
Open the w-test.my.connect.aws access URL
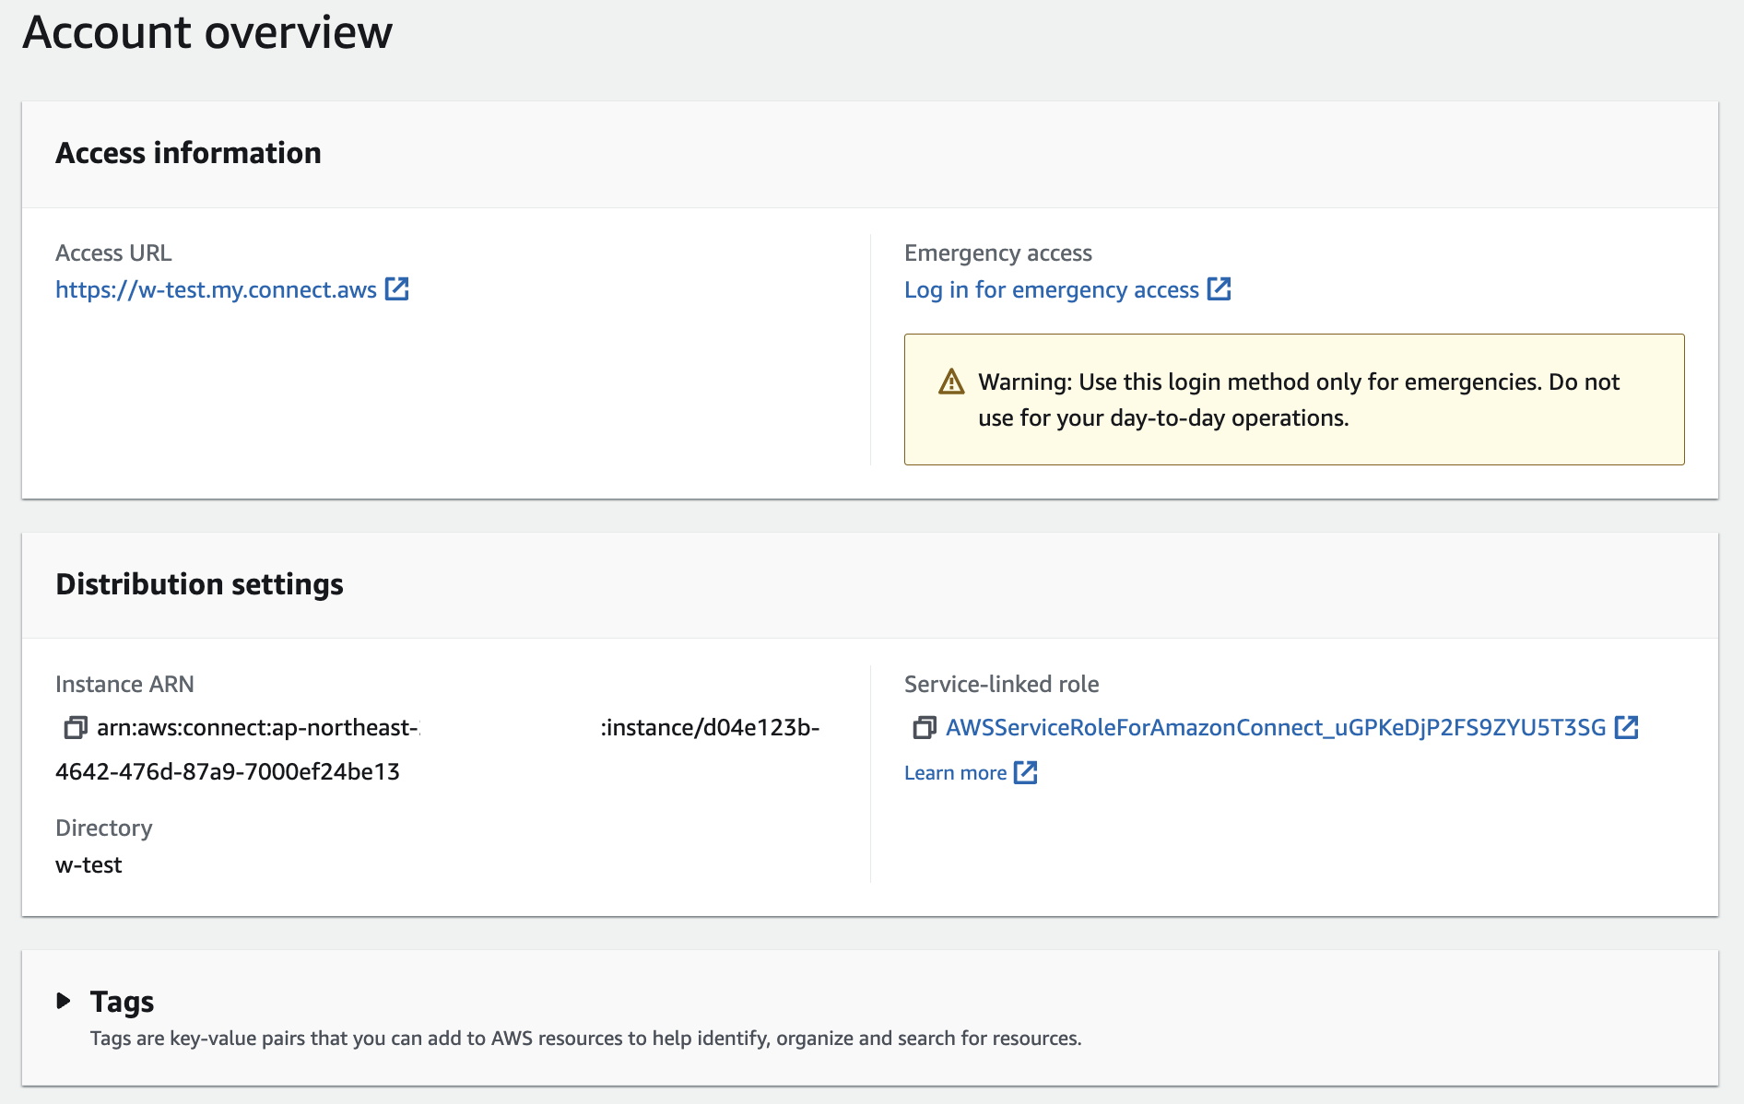(x=216, y=290)
